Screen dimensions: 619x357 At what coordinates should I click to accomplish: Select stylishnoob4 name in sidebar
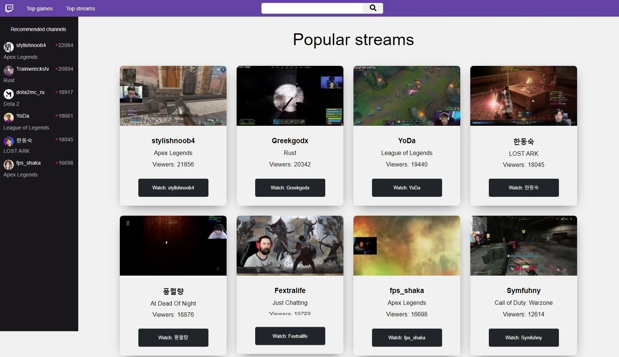(x=31, y=45)
